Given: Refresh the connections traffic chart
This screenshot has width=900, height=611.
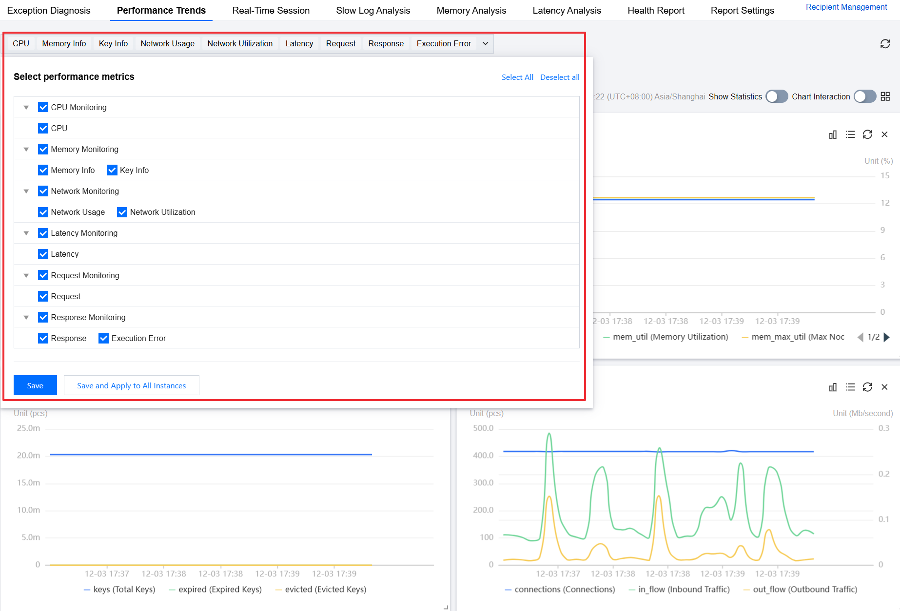Looking at the screenshot, I should 867,387.
